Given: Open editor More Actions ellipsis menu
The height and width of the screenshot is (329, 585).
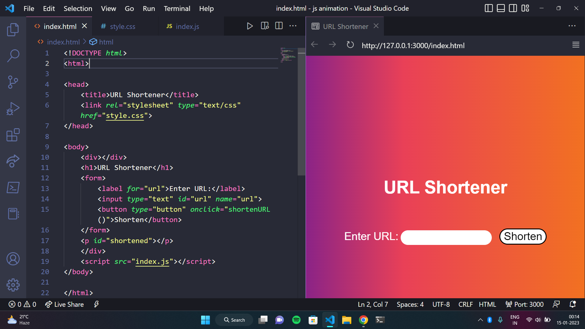Looking at the screenshot, I should (293, 26).
